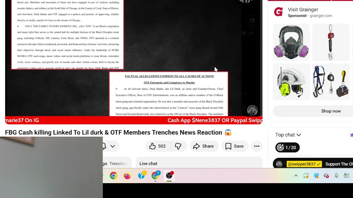Click the Factual Allegations heading in the document
This screenshot has width=353, height=198.
169,76
